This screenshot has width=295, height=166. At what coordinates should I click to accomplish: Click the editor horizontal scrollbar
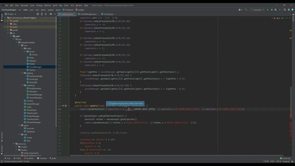[x=177, y=156]
